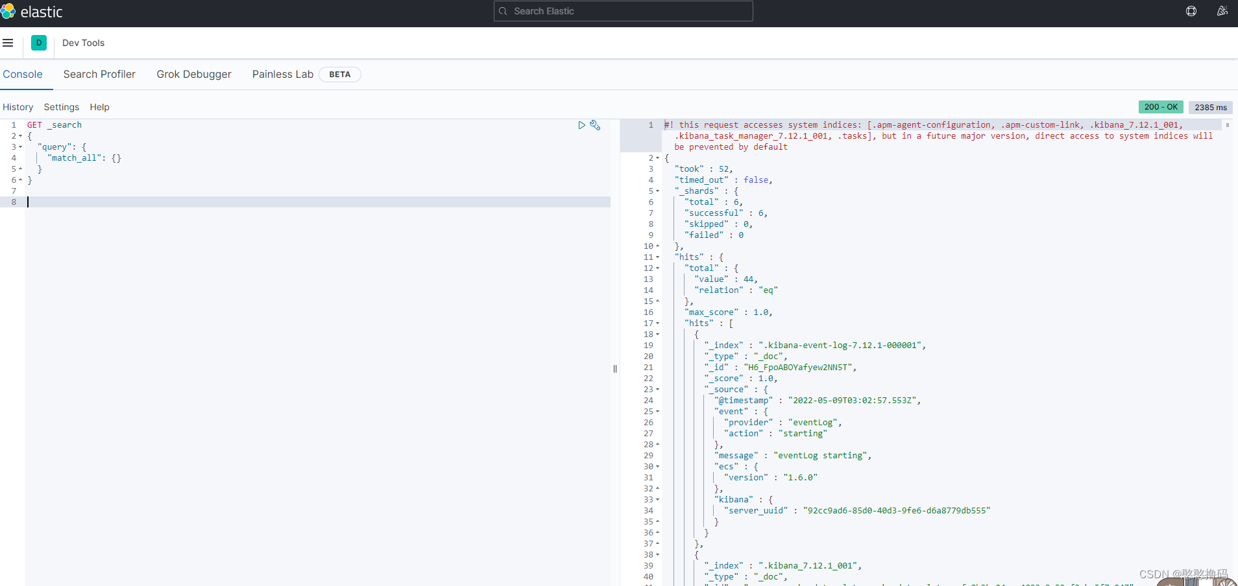Open console Settings
Image resolution: width=1238 pixels, height=586 pixels.
[x=62, y=107]
